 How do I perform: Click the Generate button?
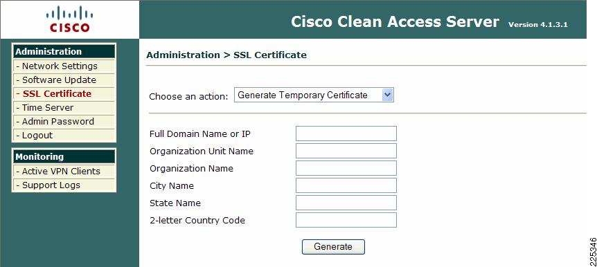(x=333, y=246)
